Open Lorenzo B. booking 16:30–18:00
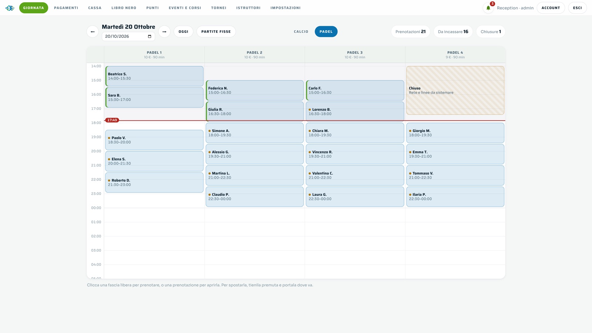 [355, 111]
